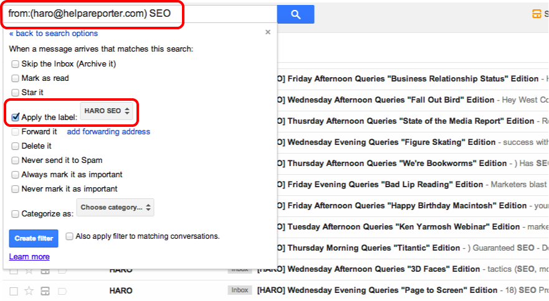Tick the Categorize as checkbox
Viewport: 549px width, 301px height.
click(x=15, y=213)
